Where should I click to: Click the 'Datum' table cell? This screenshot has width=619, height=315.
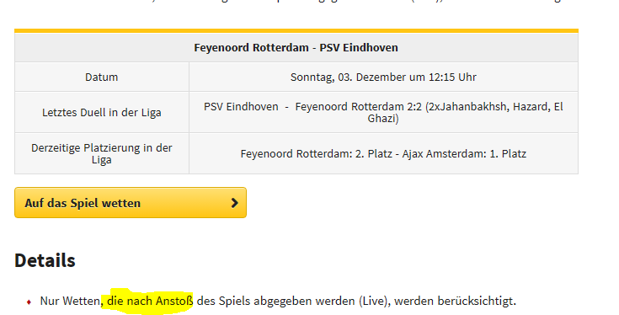pyautogui.click(x=102, y=77)
